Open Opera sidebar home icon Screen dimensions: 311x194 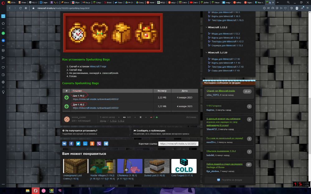[3, 16]
